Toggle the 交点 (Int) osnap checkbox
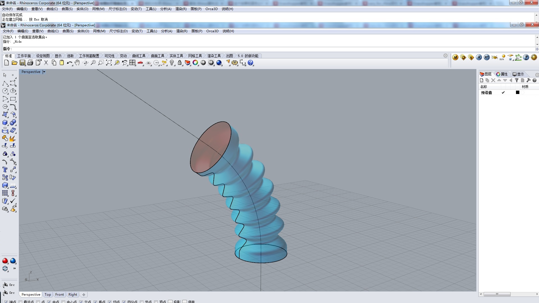This screenshot has width=539, height=303. (x=81, y=302)
